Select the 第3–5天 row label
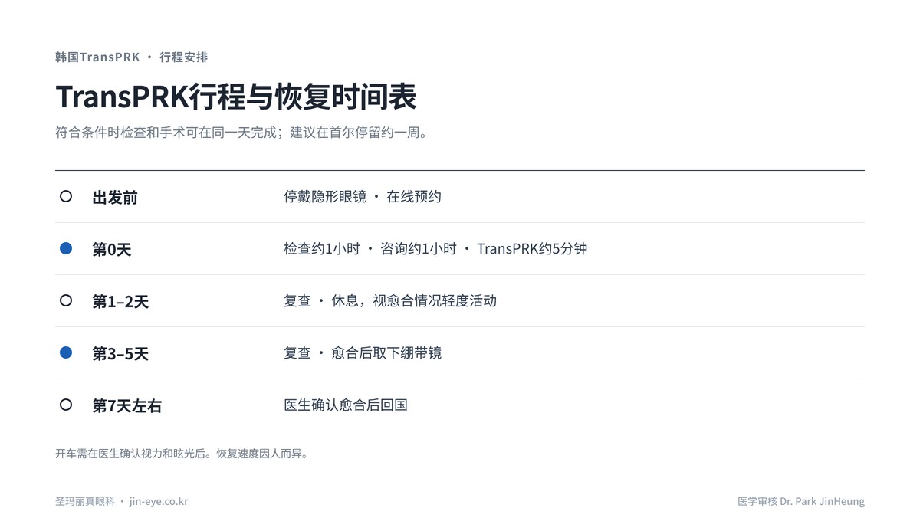Screen dimensions: 920x531 pos(120,354)
